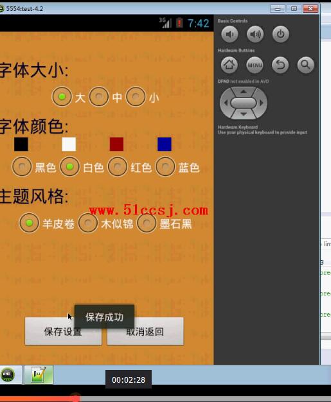Select the 木似锦 theme radio button
This screenshot has width=331, height=402.
point(88,223)
